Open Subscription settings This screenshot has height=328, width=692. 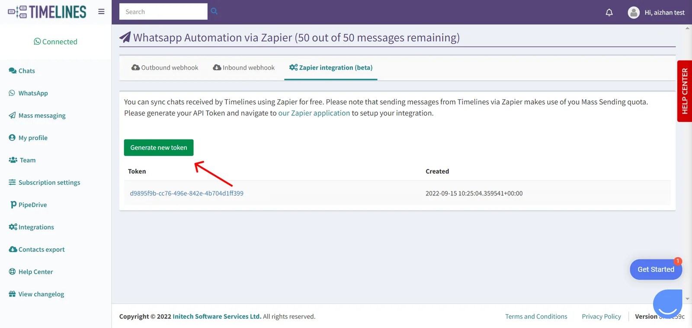(x=45, y=182)
